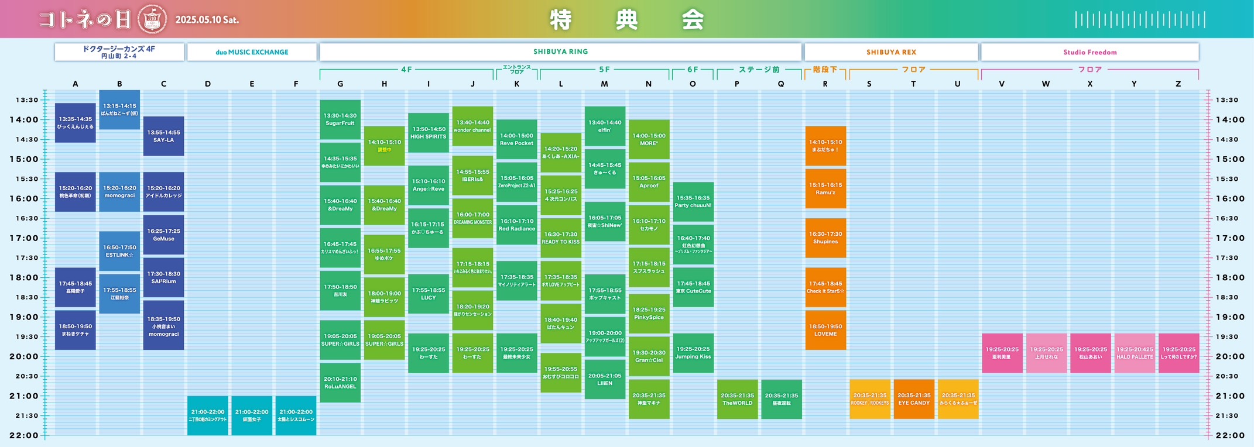
Task: Switch to the Studio Freedom venue header
Action: 1089,52
